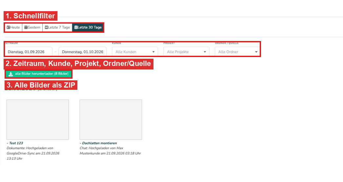
Task: Click the calendar icon beside Gestern
Action: [26, 27]
